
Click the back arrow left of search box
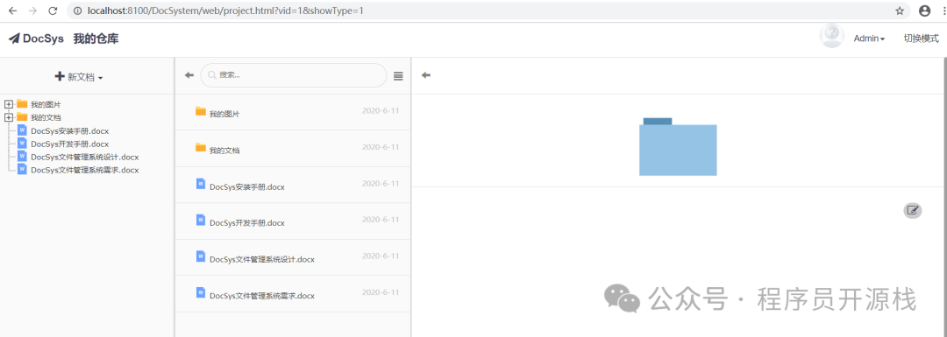click(x=189, y=75)
